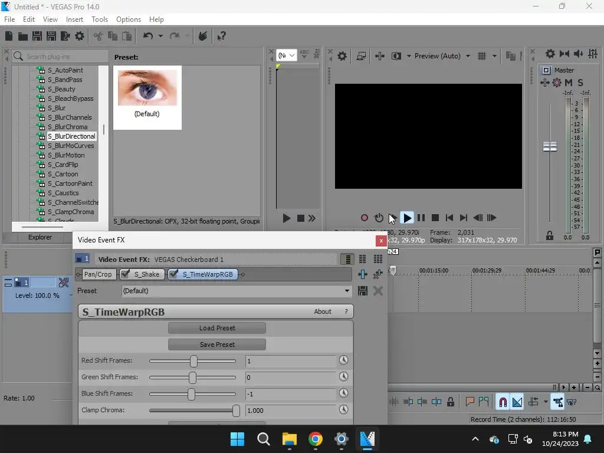Click the Red Shift Frames slider
The height and width of the screenshot is (453, 604).
point(193,361)
